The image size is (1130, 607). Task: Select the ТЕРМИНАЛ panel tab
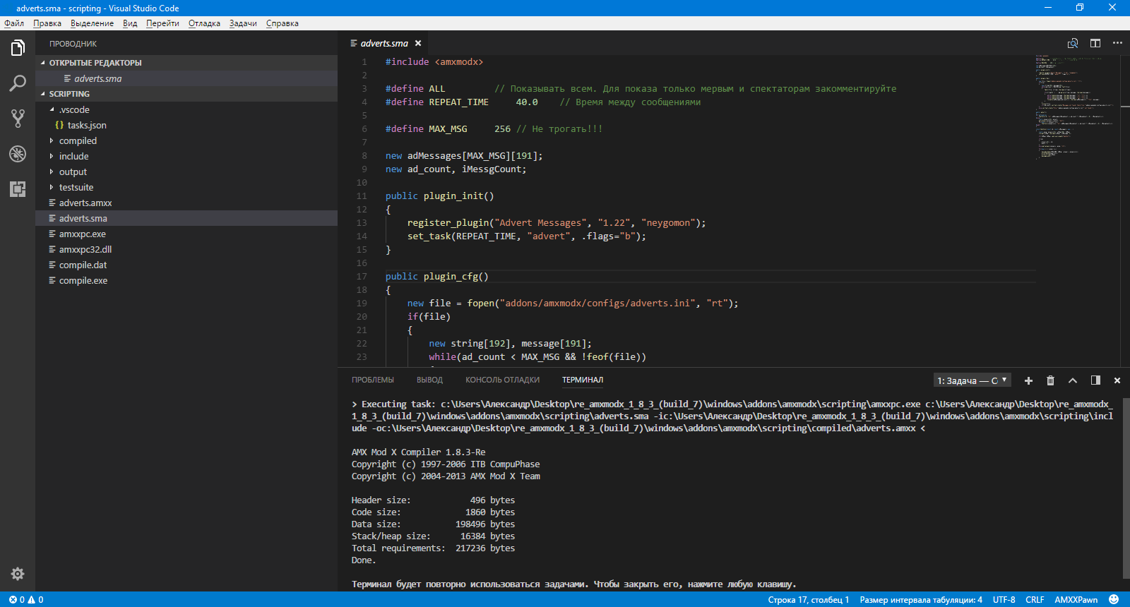(583, 380)
